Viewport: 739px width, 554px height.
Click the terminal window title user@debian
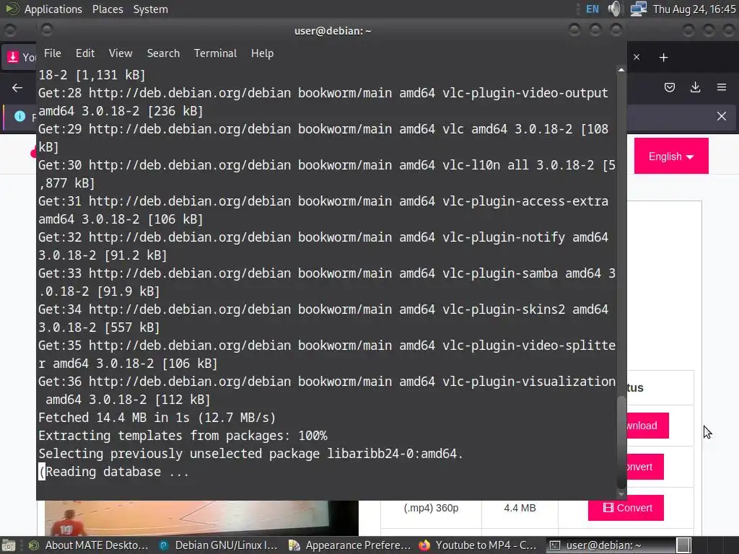pos(333,30)
